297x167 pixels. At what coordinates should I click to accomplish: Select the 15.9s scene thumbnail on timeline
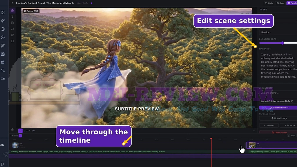click(15, 145)
